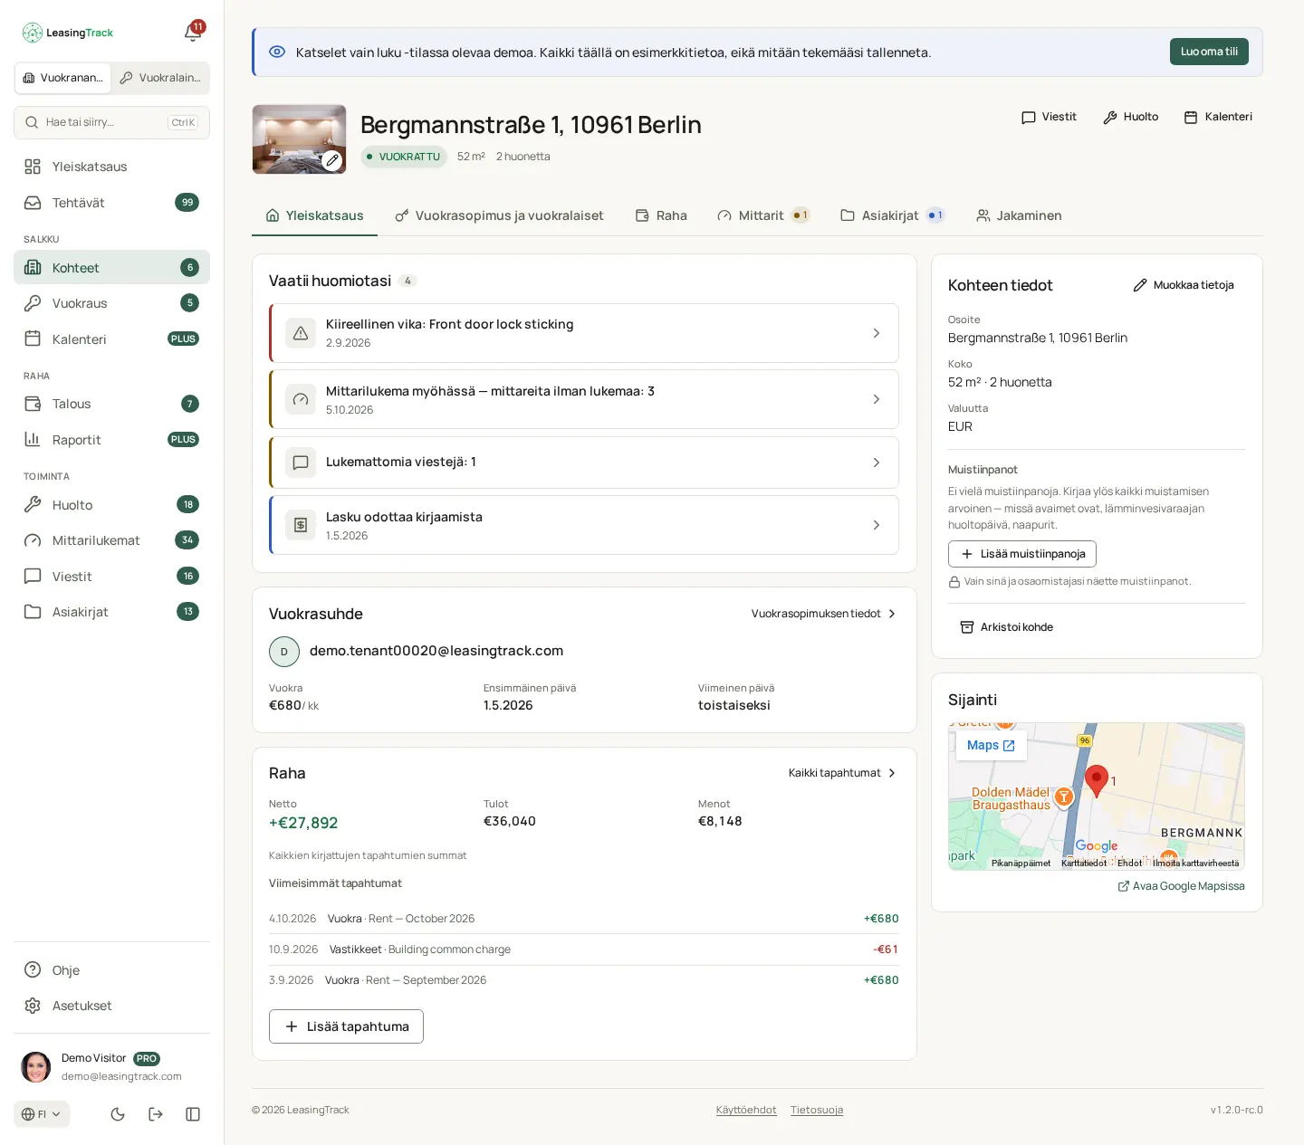Click the Luo oma tili button
The image size is (1304, 1145).
coord(1209,52)
